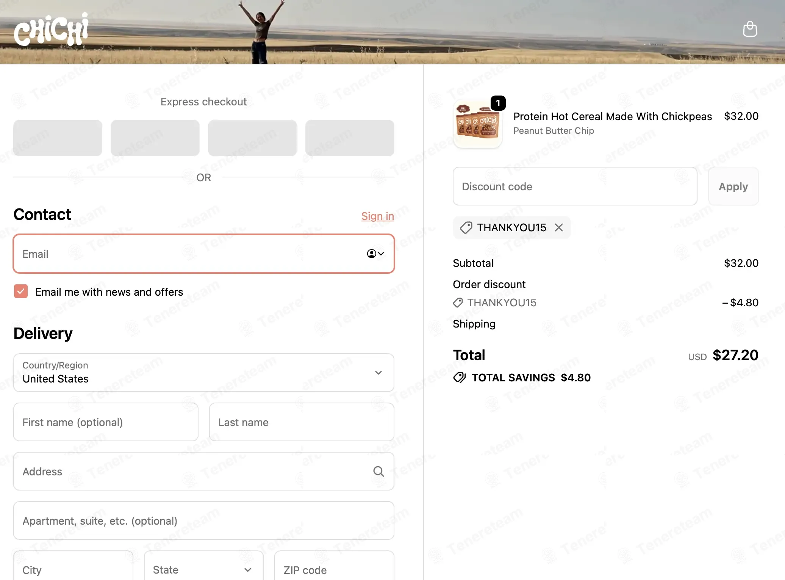
Task: Select the Last name field
Action: coord(302,422)
